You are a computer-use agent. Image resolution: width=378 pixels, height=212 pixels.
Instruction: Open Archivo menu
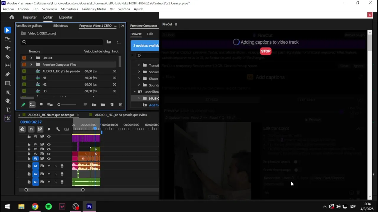tap(8, 9)
